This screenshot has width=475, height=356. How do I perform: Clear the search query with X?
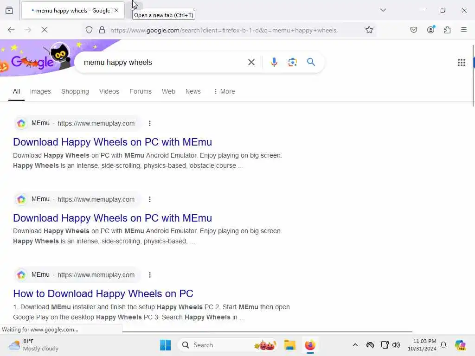coord(251,63)
